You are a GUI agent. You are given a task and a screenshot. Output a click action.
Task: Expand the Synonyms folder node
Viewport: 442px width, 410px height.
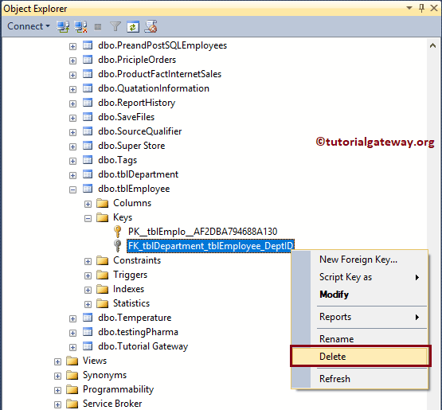[x=57, y=376]
